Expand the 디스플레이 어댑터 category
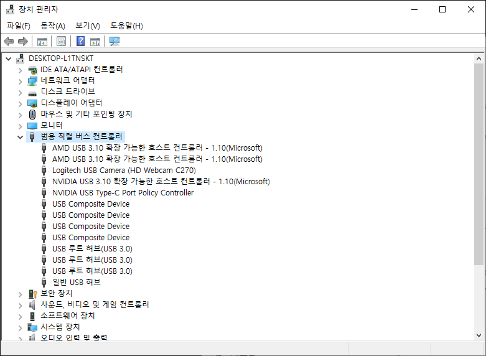Screen dimensions: 486x356 (x=20, y=103)
